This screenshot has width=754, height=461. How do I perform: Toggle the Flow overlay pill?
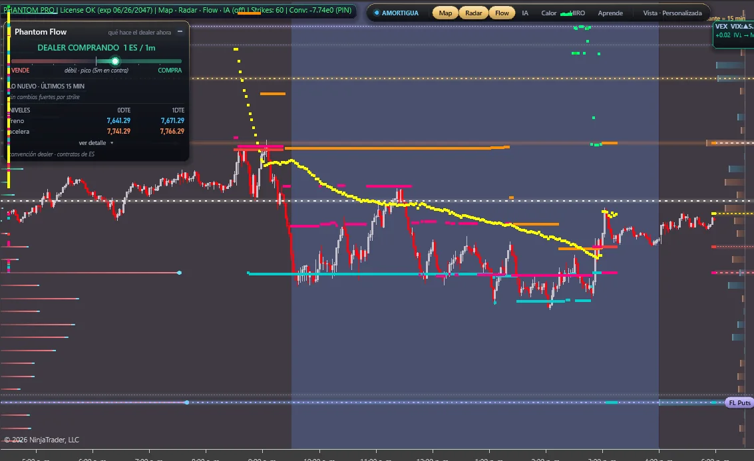(502, 13)
